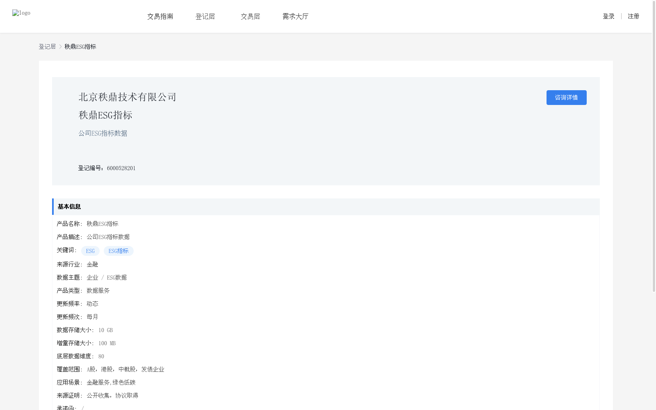
Task: Click the 底层数据维度 value 80
Action: [101, 356]
